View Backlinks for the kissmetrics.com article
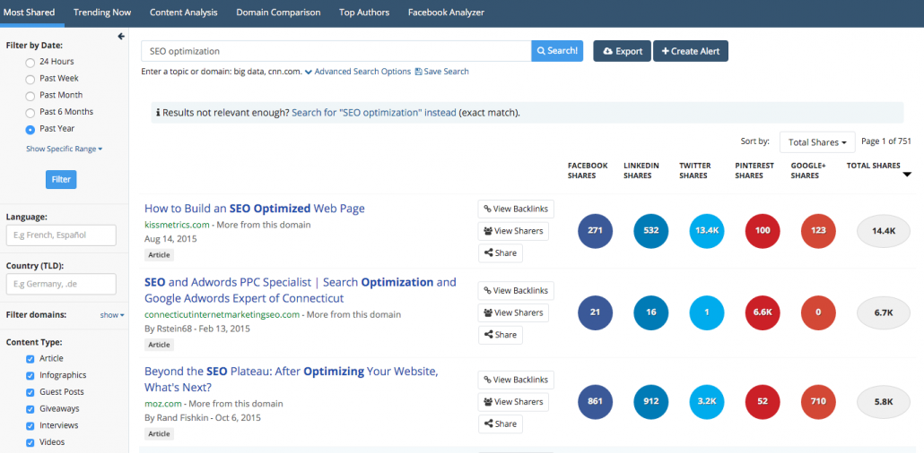The height and width of the screenshot is (453, 924). tap(516, 209)
